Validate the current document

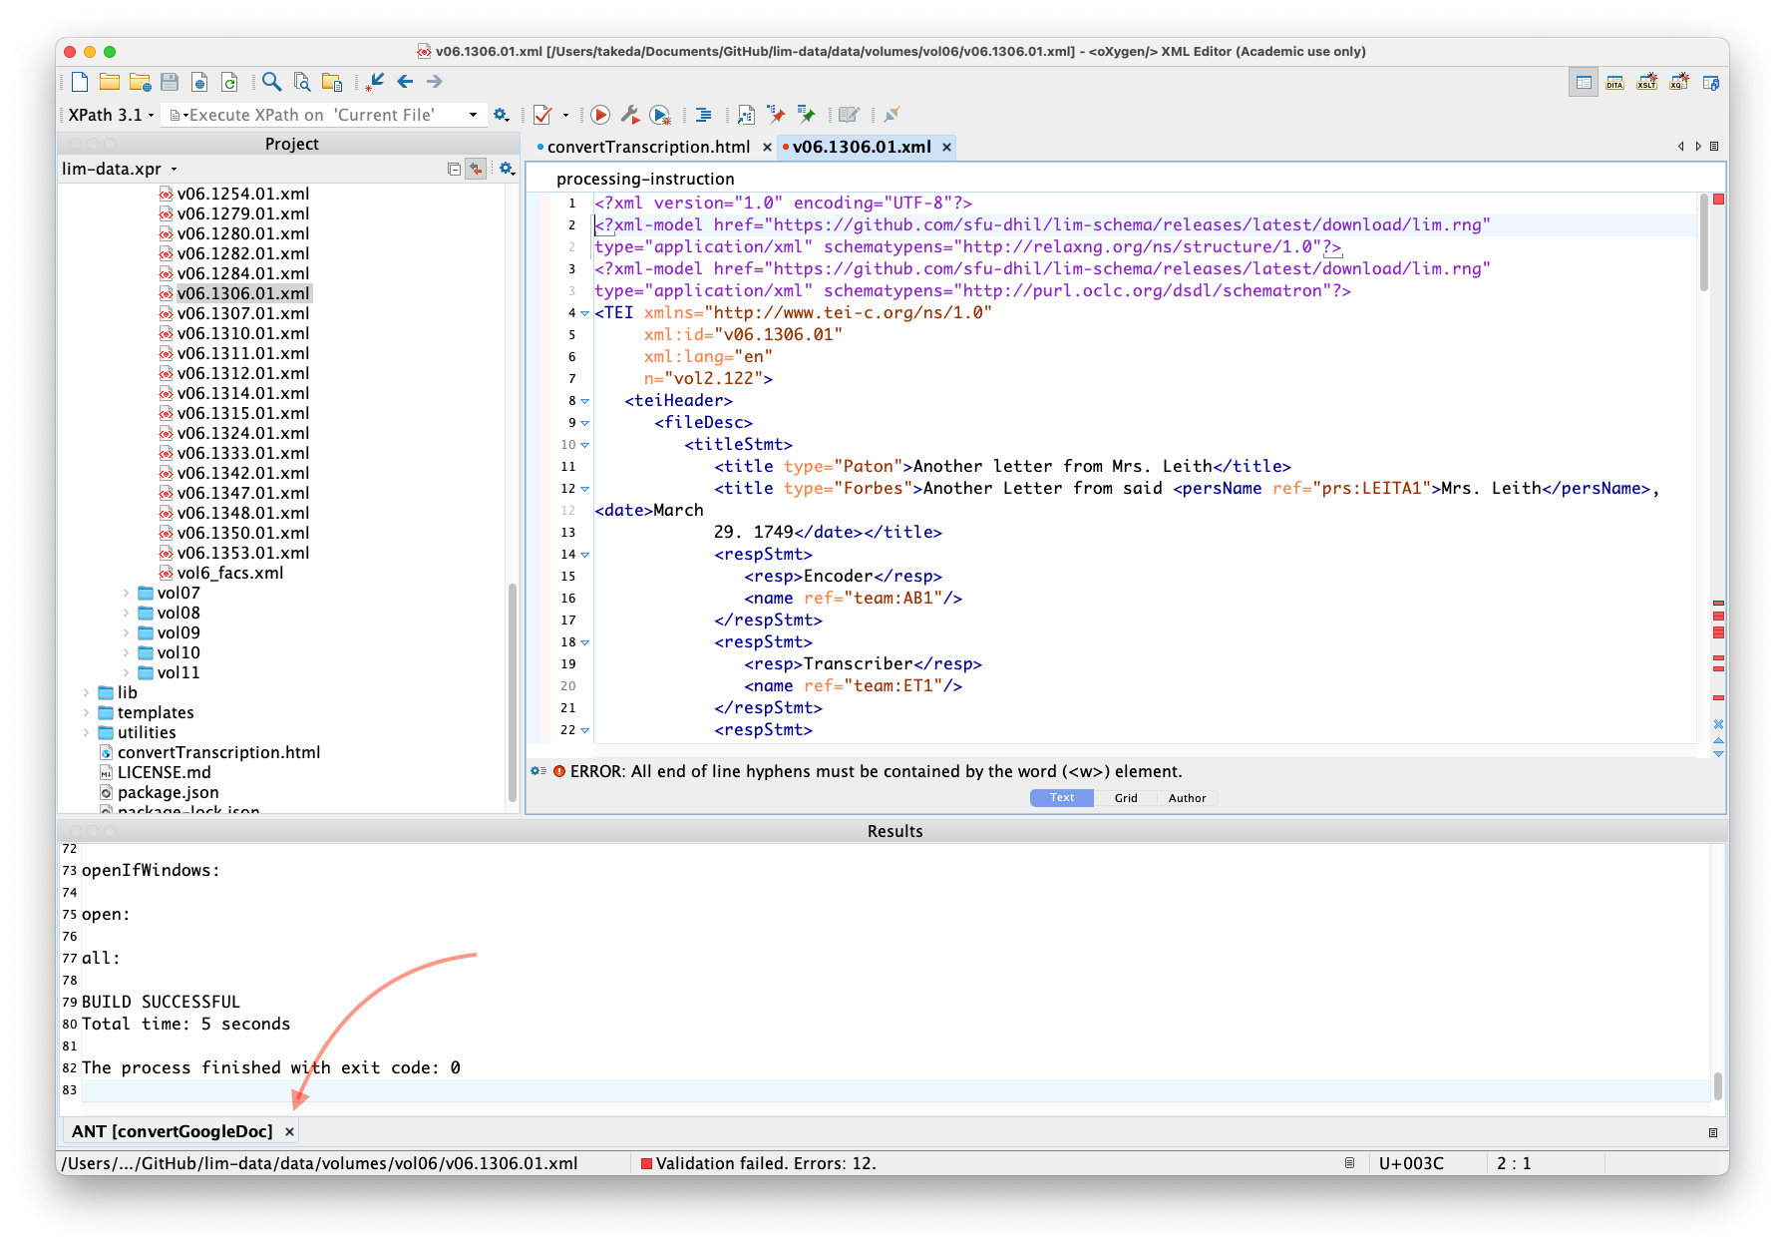(541, 115)
